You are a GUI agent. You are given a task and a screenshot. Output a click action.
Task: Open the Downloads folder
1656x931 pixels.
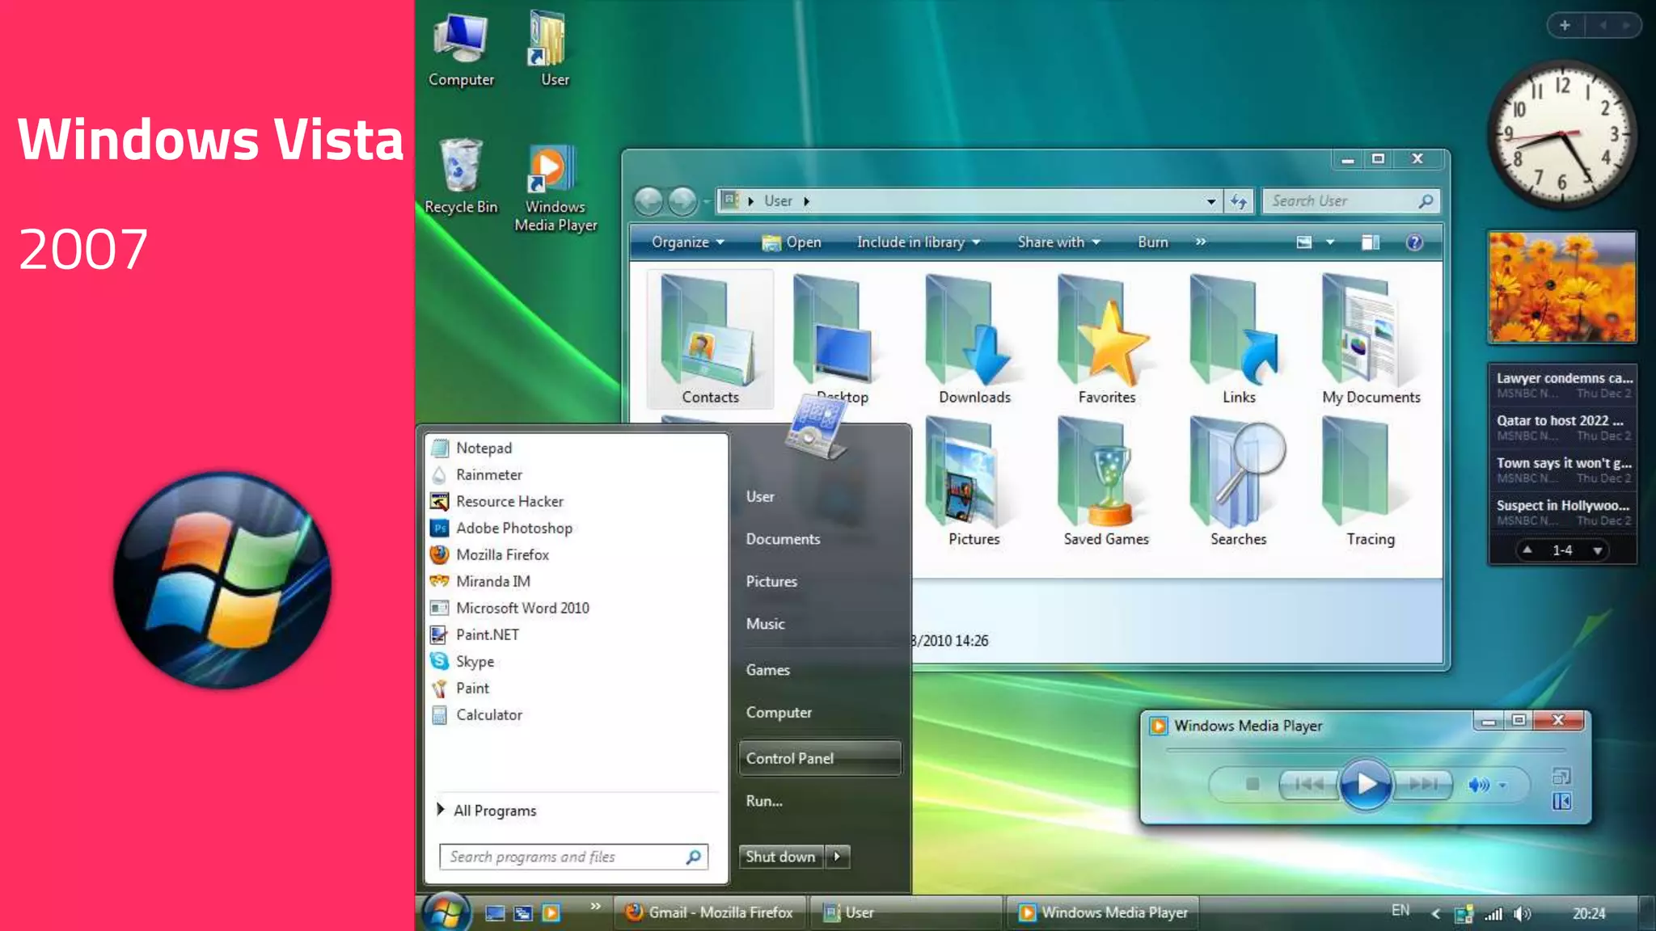pyautogui.click(x=974, y=339)
